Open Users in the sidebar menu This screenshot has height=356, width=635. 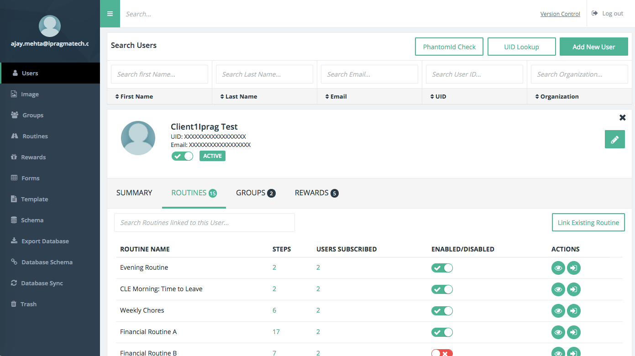(50, 73)
